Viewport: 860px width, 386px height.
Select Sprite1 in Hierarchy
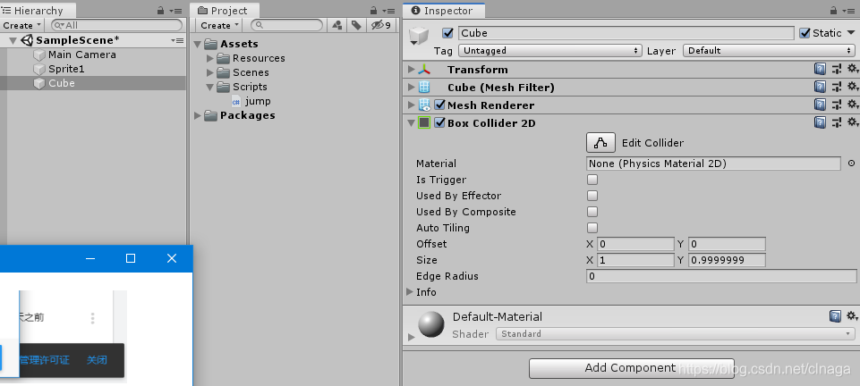(66, 69)
